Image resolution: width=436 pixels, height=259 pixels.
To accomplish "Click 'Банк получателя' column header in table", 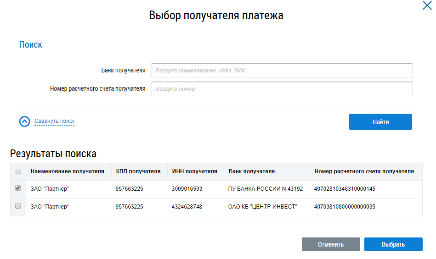I will click(x=252, y=171).
